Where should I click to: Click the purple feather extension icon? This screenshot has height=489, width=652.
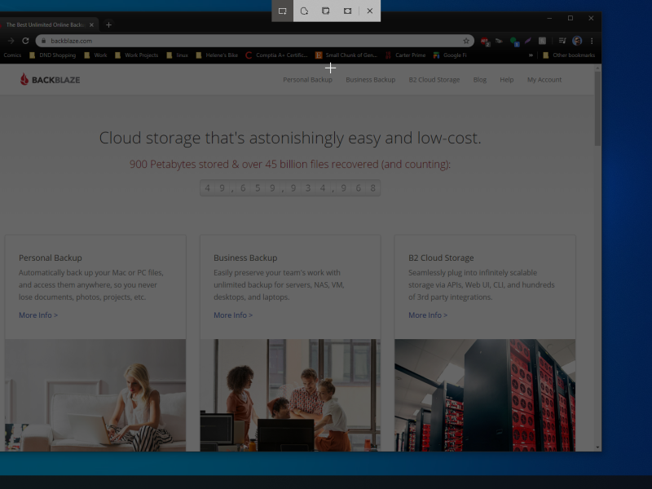527,41
